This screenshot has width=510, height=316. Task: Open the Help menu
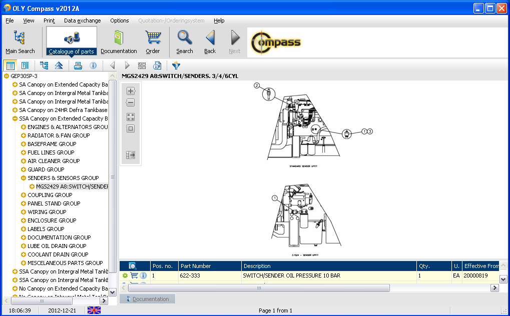click(219, 20)
